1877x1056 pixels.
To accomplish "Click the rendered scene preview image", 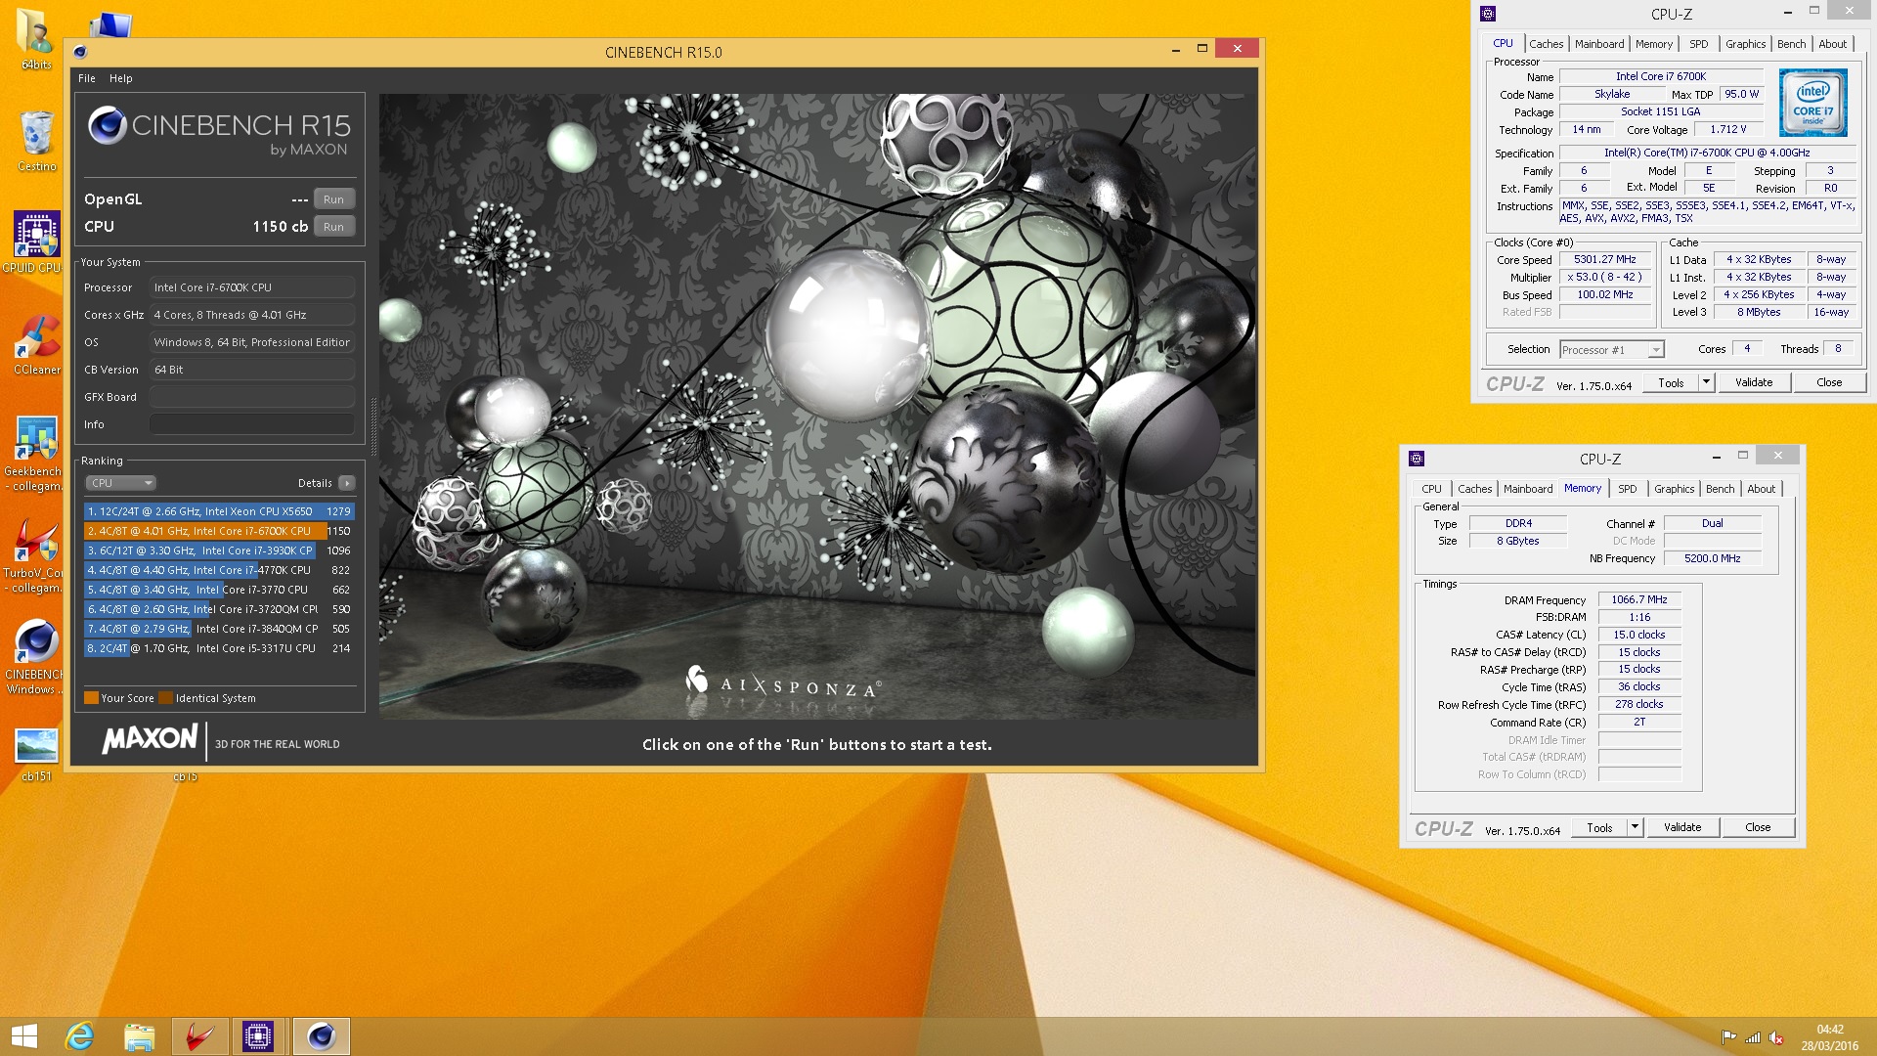I will (818, 407).
